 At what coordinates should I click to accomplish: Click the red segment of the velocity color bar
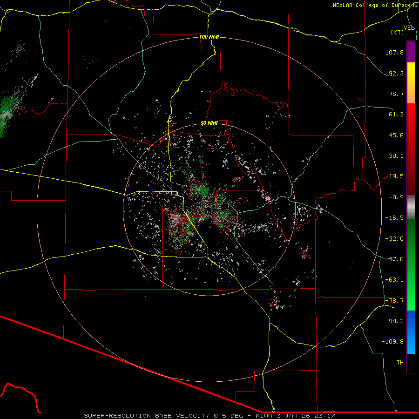tap(411, 149)
